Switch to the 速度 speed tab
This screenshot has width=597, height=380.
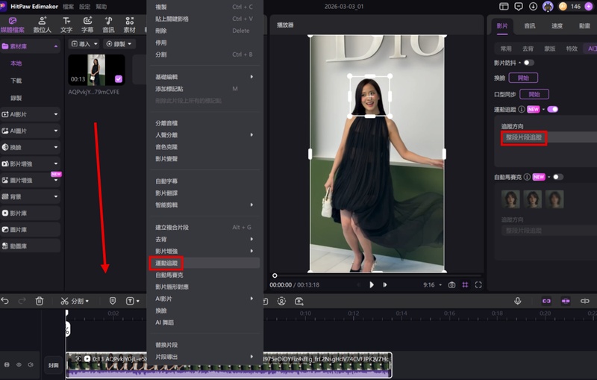coord(557,25)
